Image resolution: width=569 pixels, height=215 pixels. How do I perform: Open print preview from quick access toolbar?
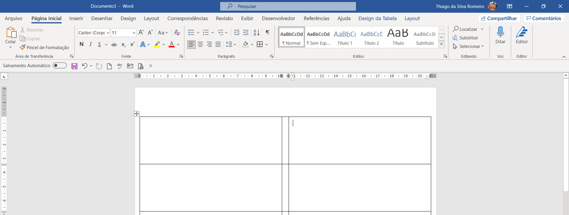[x=140, y=66]
